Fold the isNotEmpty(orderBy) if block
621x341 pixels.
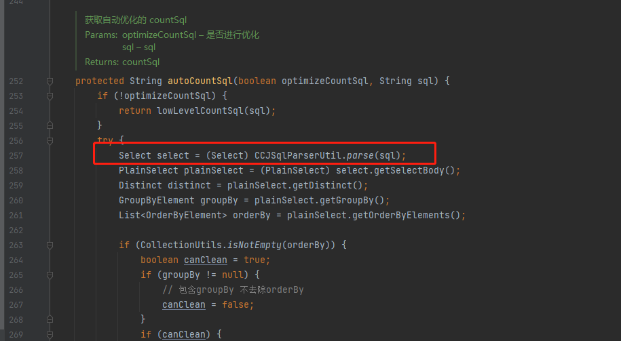click(50, 245)
